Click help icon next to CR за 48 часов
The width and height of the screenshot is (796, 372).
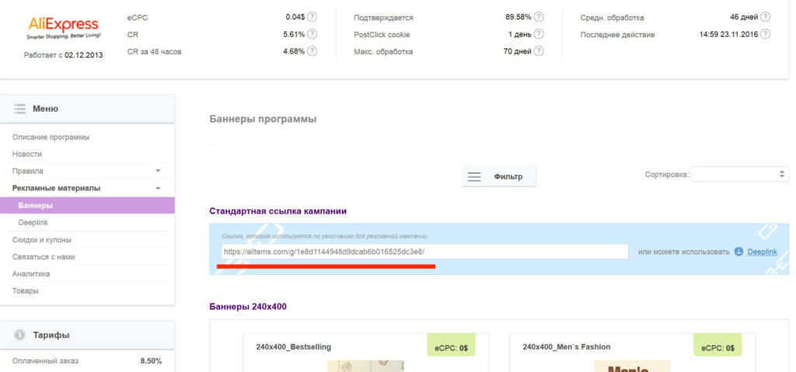(312, 51)
